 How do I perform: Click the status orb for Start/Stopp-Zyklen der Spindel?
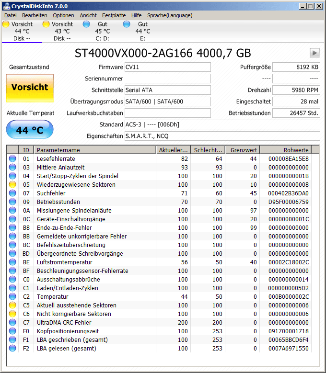click(x=12, y=176)
